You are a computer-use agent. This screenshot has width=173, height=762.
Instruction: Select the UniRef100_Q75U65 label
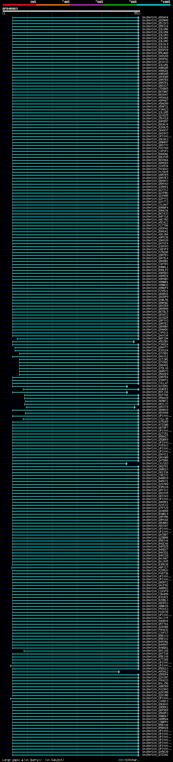tap(155, 421)
